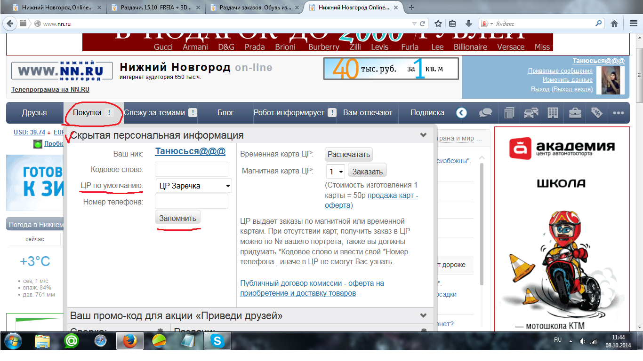Open Firefox home page icon
The image size is (643, 361).
[x=614, y=24]
